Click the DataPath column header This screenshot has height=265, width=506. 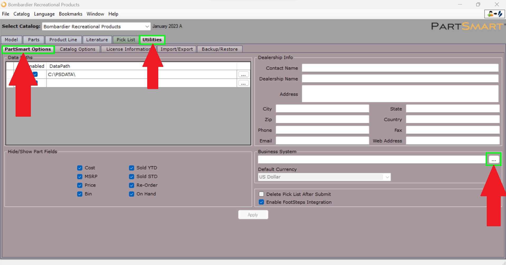pyautogui.click(x=142, y=66)
